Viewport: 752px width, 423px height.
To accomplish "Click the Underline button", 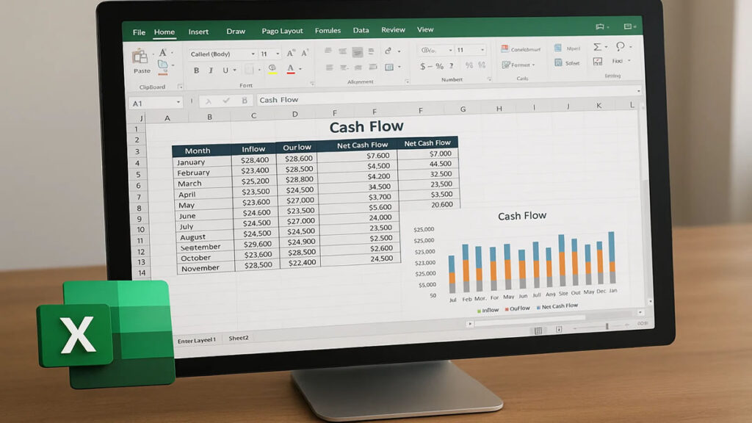I will [225, 70].
